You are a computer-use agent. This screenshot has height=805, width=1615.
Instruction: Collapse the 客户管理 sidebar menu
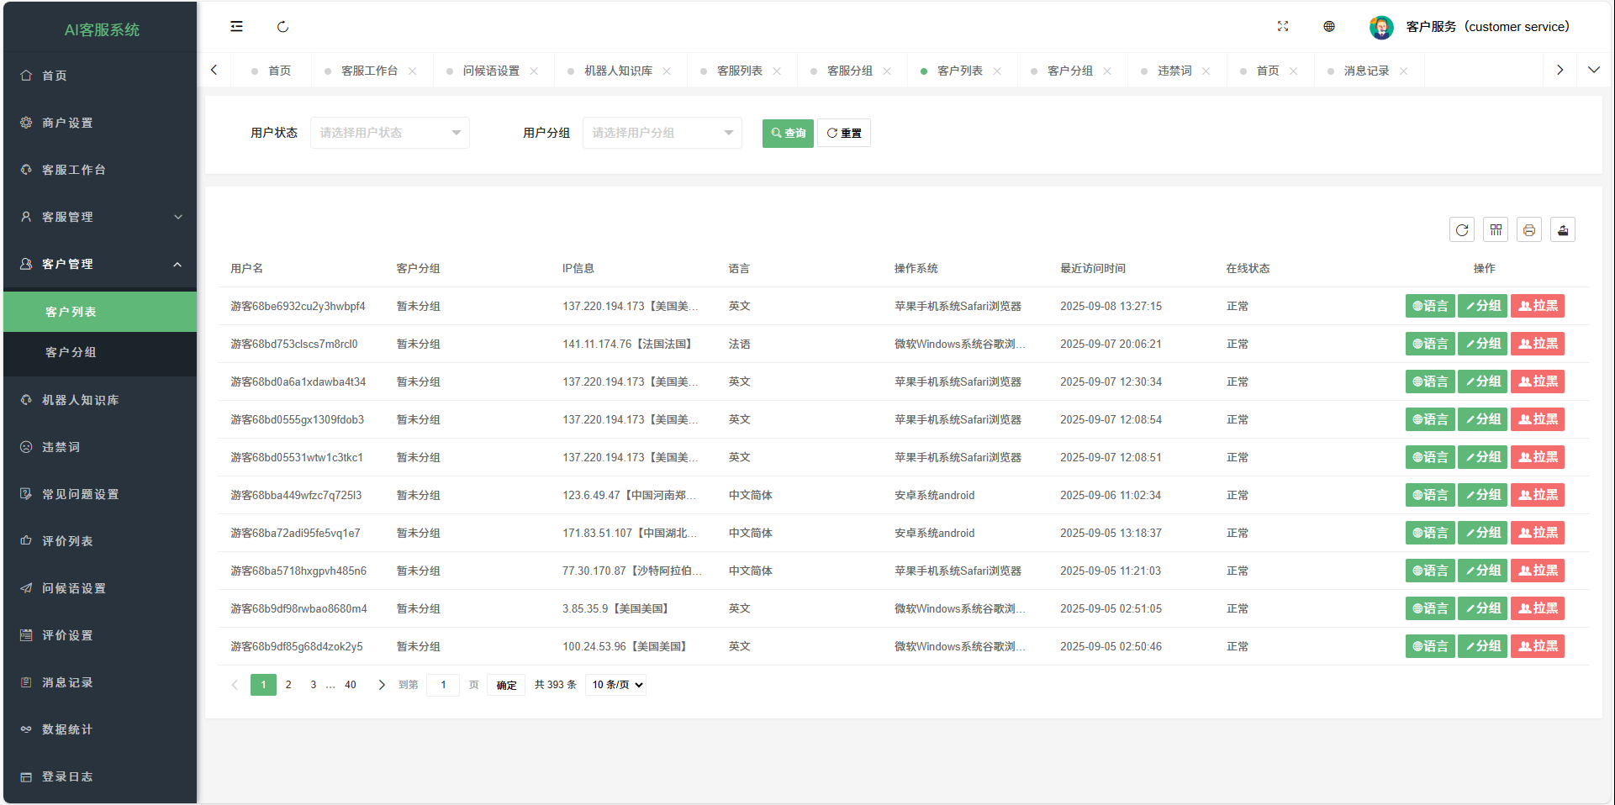pos(100,264)
